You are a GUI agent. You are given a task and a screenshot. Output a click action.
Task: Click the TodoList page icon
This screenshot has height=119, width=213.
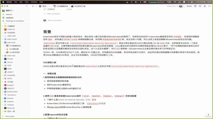point(5,29)
